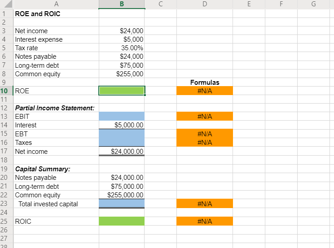Click the 'Interest' label in row 14
Screen dimensions: 334x248
coord(26,125)
